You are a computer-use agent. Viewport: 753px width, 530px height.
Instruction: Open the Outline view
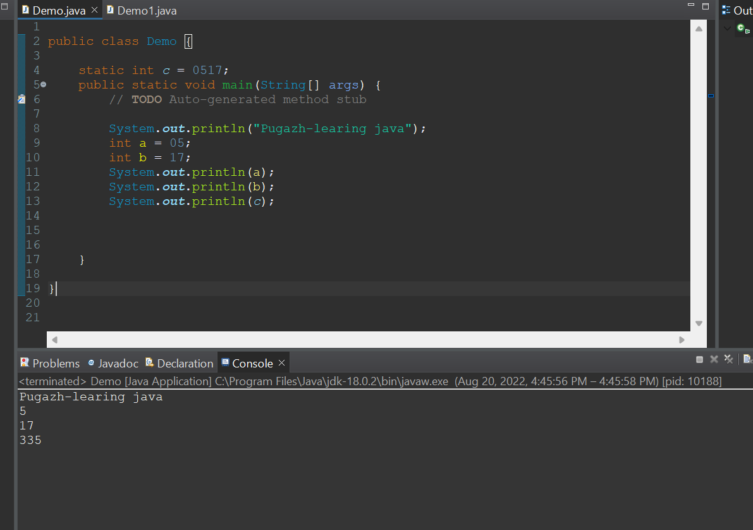coord(737,10)
